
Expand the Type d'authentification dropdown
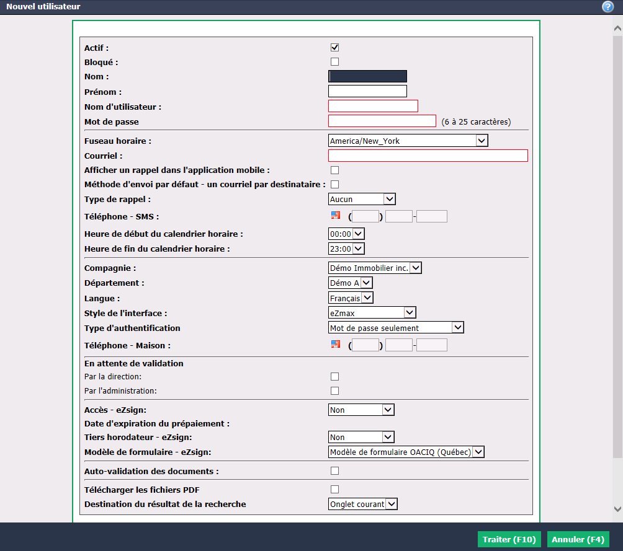coord(396,327)
